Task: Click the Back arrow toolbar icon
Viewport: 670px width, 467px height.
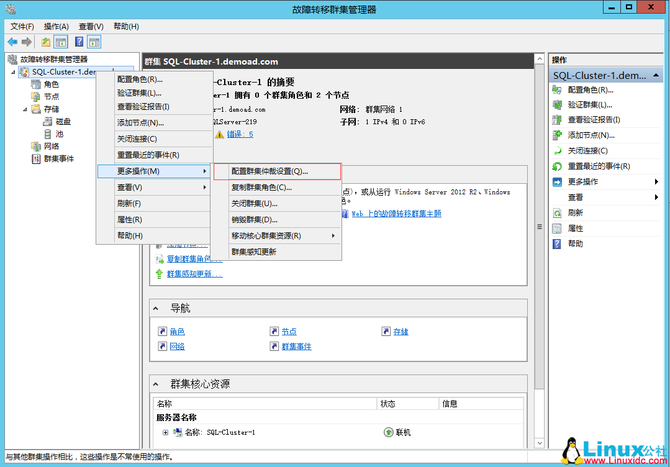Action: (13, 42)
